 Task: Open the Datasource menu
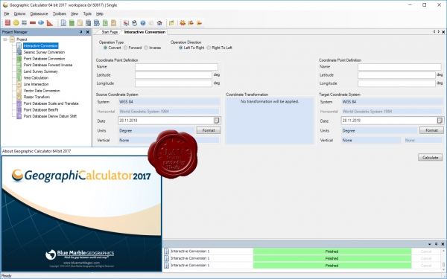[x=39, y=13]
